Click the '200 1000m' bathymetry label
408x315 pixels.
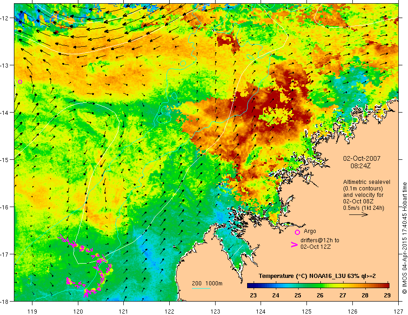pos(207,283)
